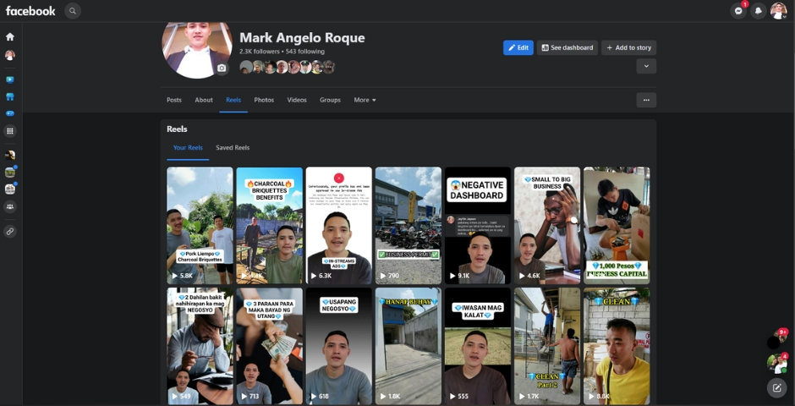Open Marketplace in the left sidebar
Screen dimensions: 795x406
[10, 96]
